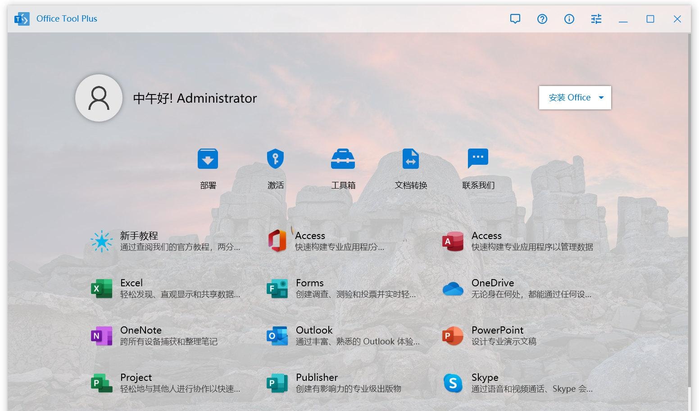Viewport: 699px width, 411px height.
Task: Click the Project green icon
Action: pyautogui.click(x=102, y=383)
